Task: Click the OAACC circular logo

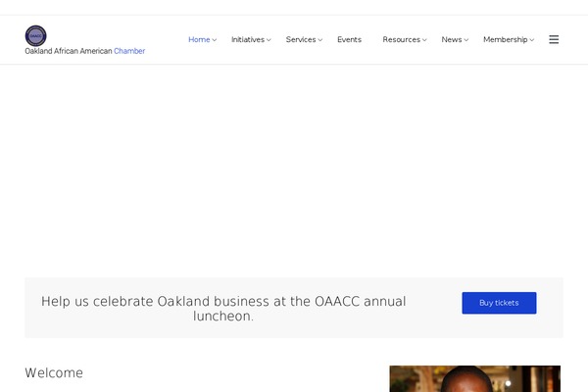Action: coord(35,36)
